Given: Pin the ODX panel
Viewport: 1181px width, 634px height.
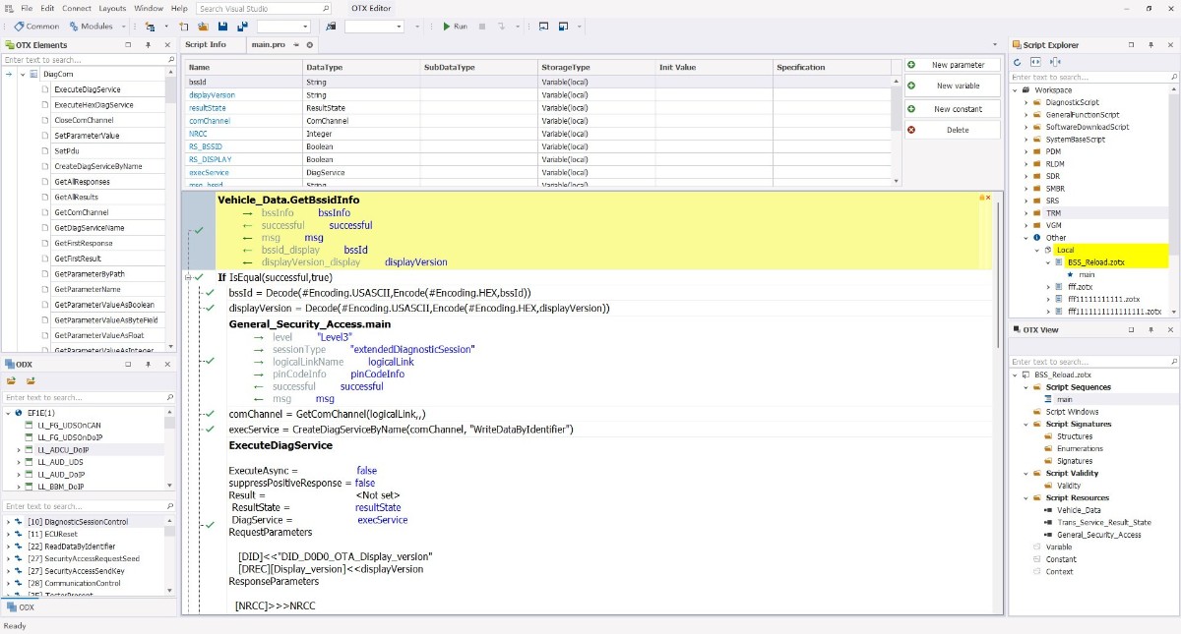Looking at the screenshot, I should (x=148, y=365).
